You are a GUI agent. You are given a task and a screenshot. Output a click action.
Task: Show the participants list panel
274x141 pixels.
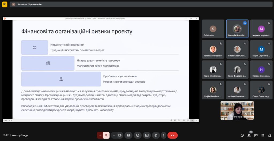(249, 135)
